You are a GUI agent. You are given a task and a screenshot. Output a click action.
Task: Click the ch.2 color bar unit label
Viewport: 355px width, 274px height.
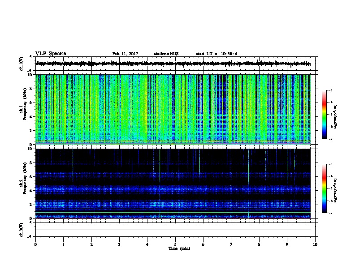point(336,190)
